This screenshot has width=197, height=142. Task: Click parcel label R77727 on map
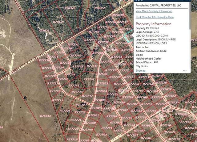[x=53, y=84]
